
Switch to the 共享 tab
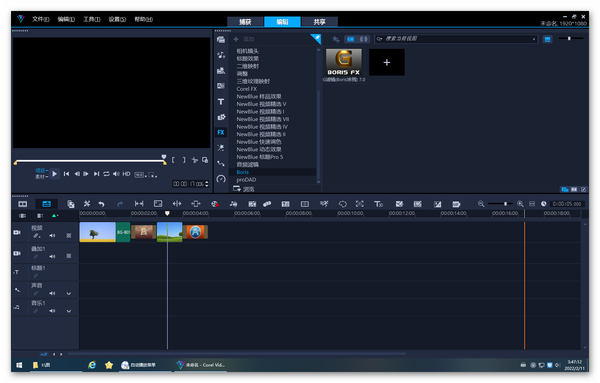(x=320, y=22)
